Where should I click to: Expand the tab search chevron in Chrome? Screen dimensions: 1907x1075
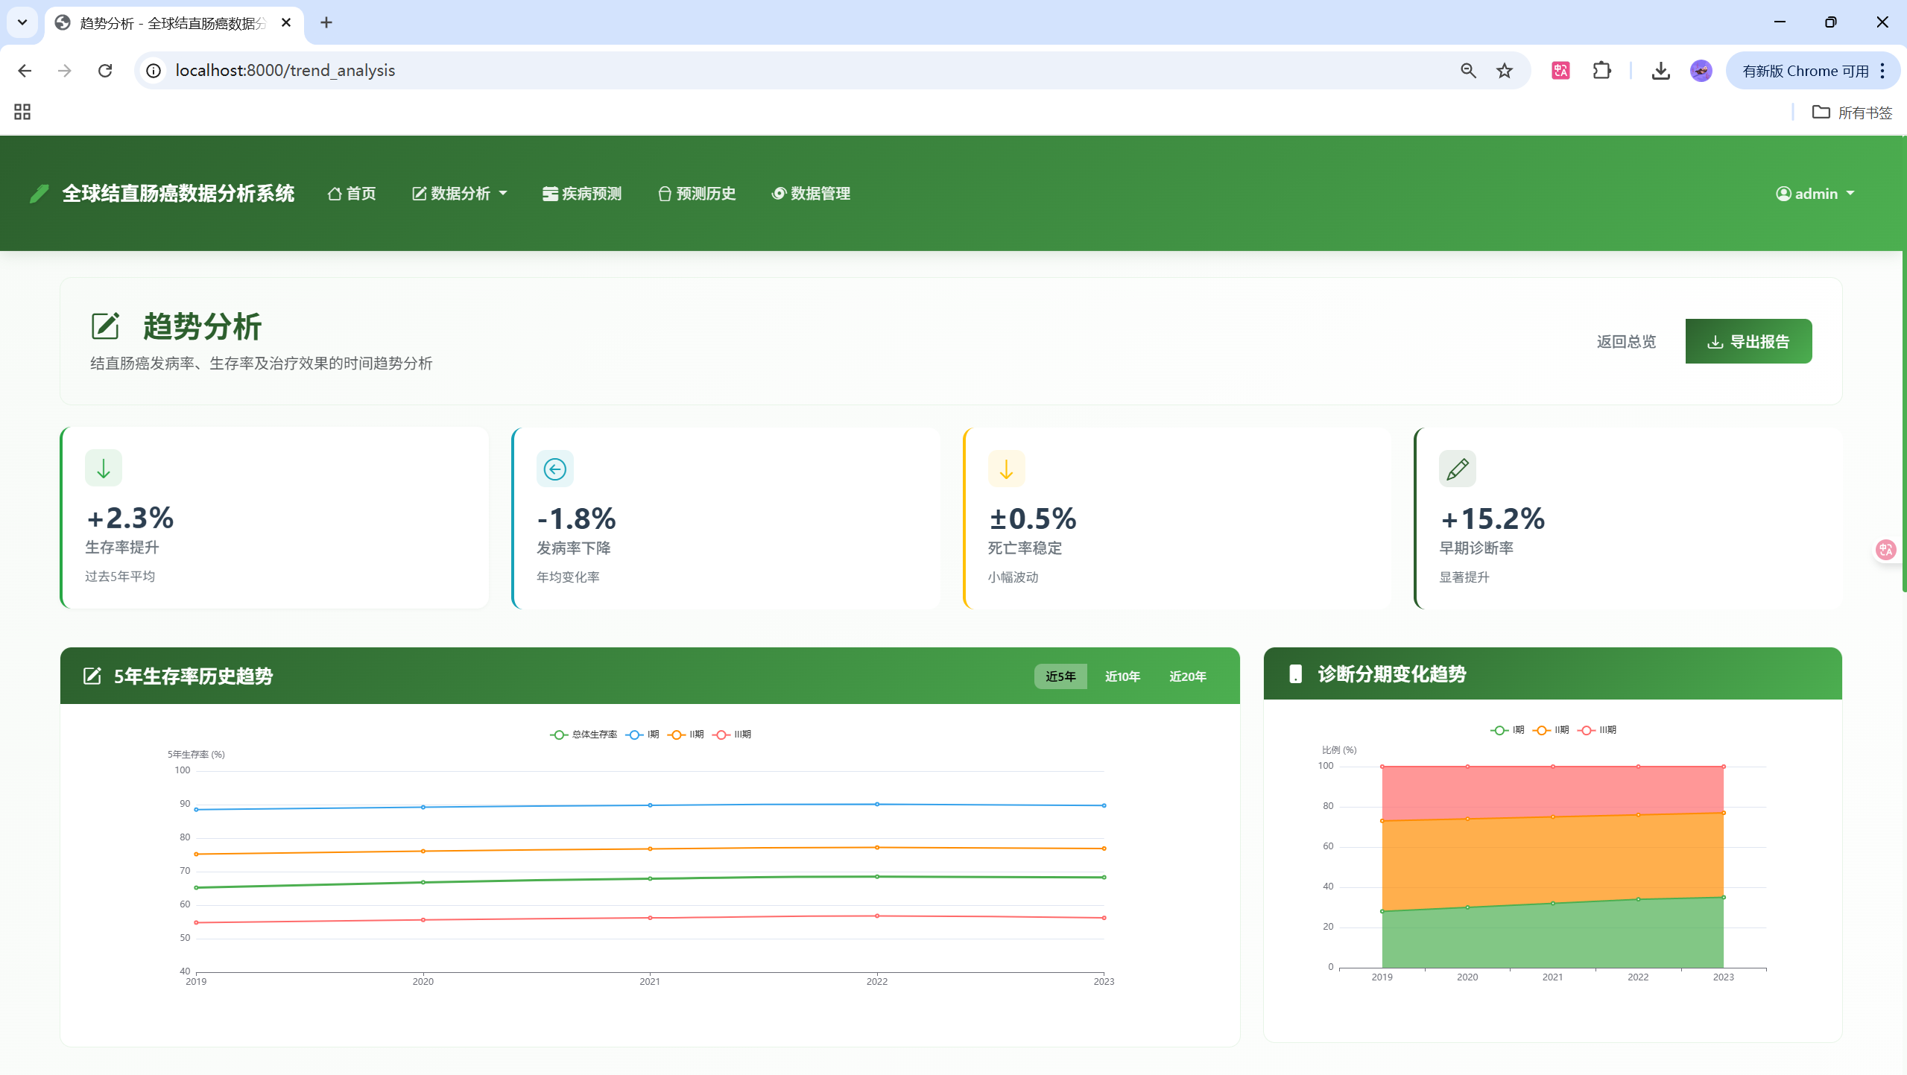coord(22,22)
